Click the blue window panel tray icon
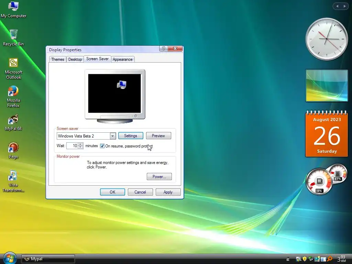Image resolution: width=352 pixels, height=264 pixels. [x=323, y=259]
